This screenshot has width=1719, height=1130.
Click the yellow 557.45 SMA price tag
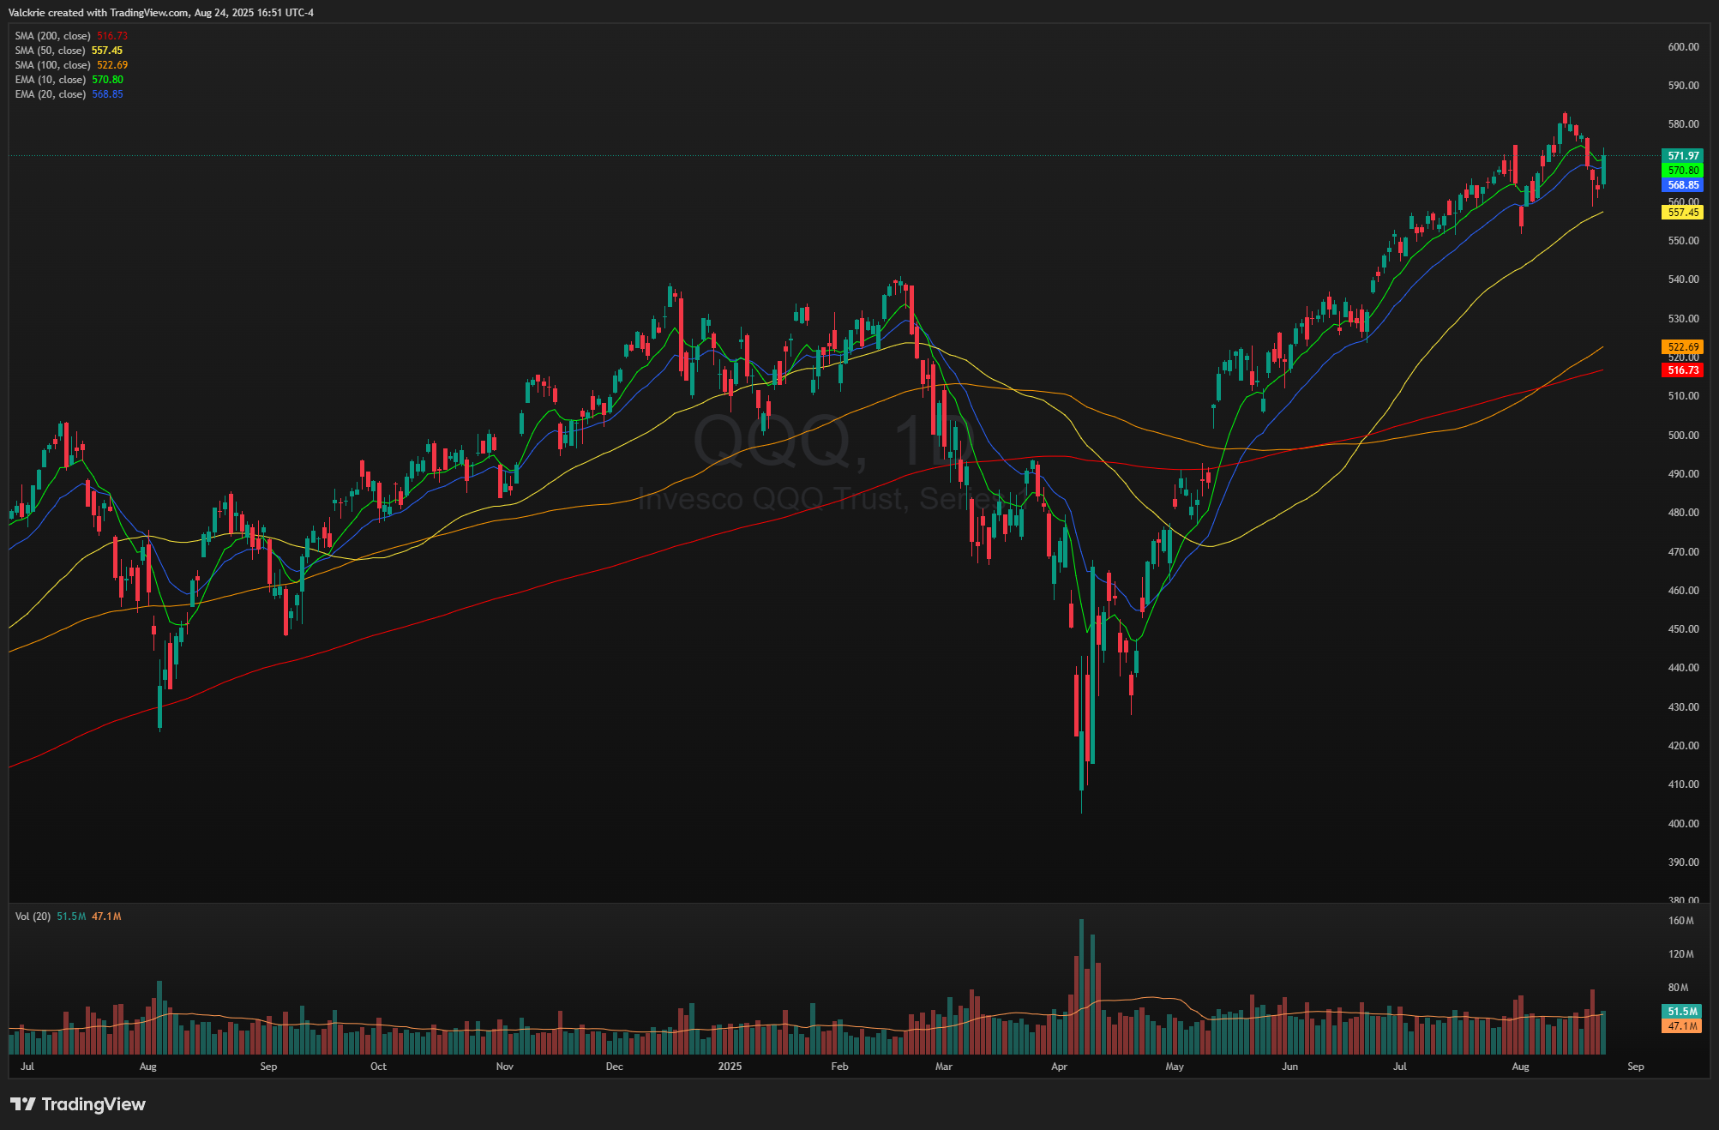(1682, 213)
